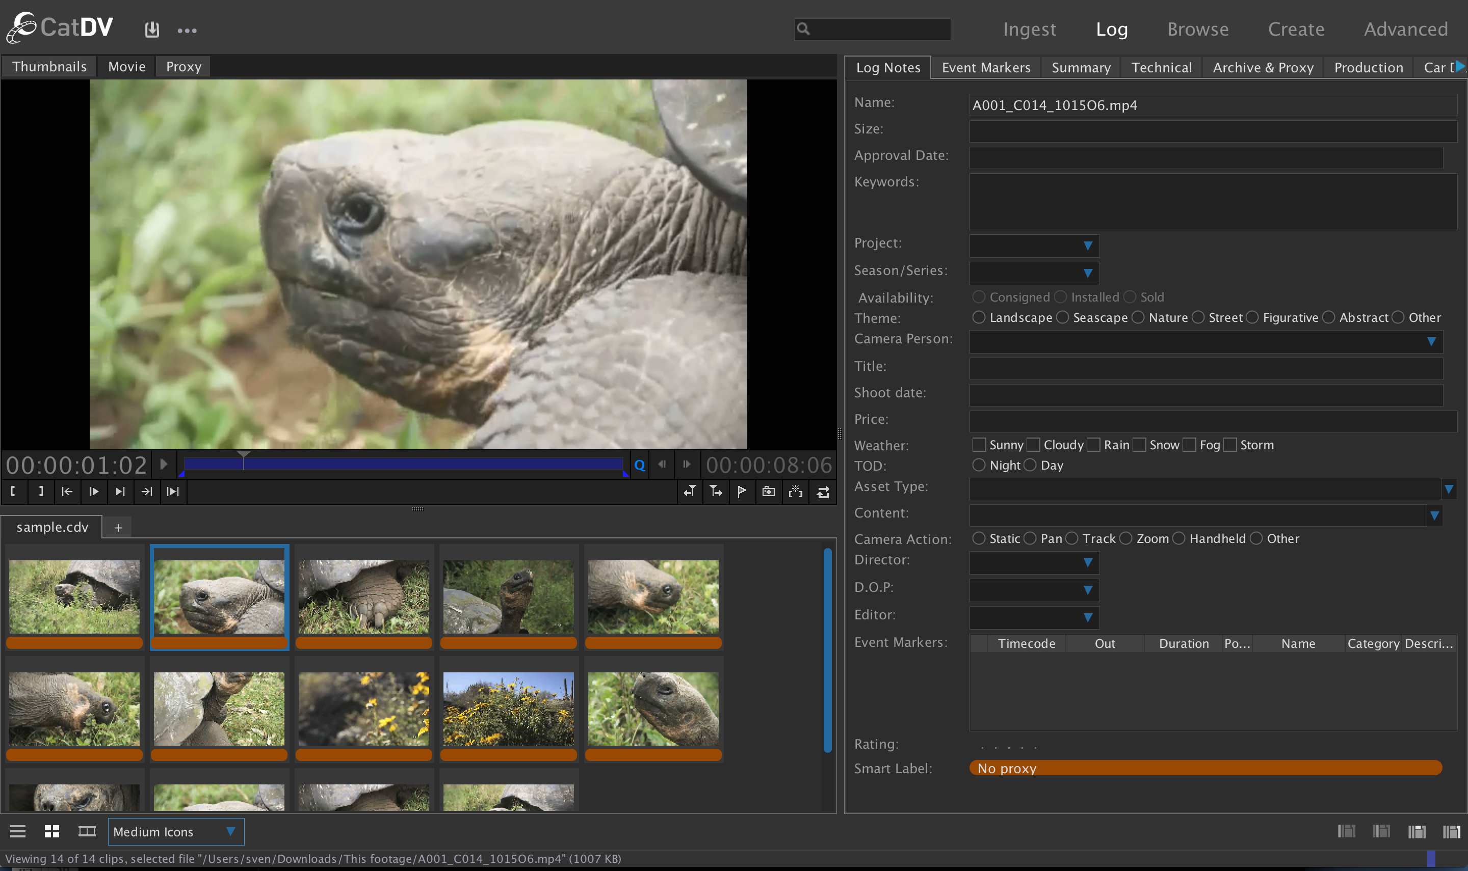Take a snapshot with the camera icon
The height and width of the screenshot is (871, 1468).
[x=769, y=492]
